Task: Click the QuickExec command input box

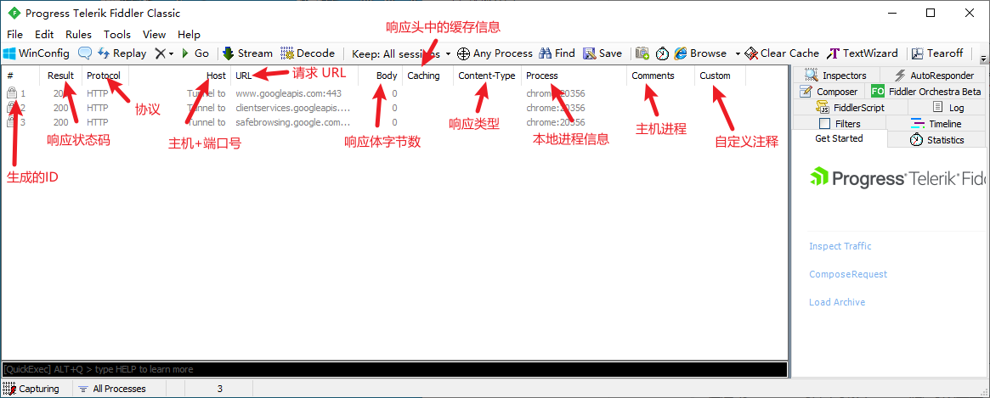Action: coord(394,369)
